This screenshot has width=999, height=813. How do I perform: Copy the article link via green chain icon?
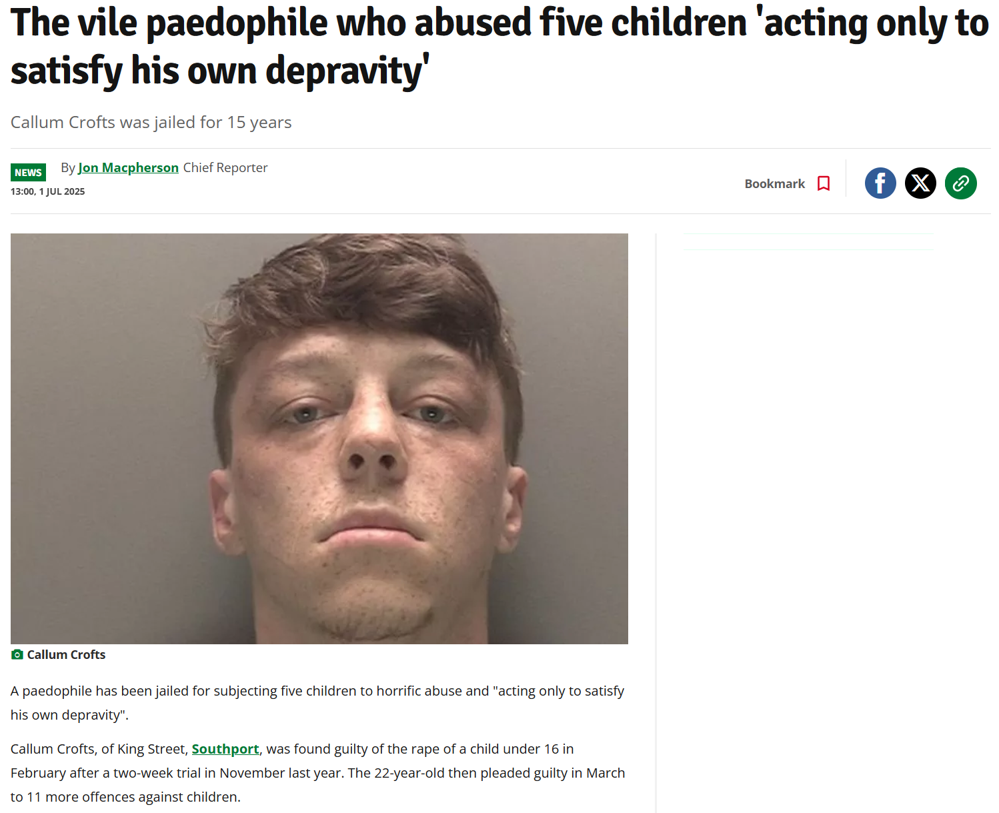[x=960, y=183]
